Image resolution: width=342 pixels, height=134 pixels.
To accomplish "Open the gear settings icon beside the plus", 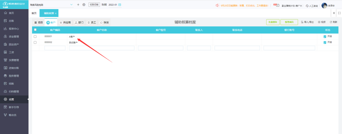I will pos(84,5).
